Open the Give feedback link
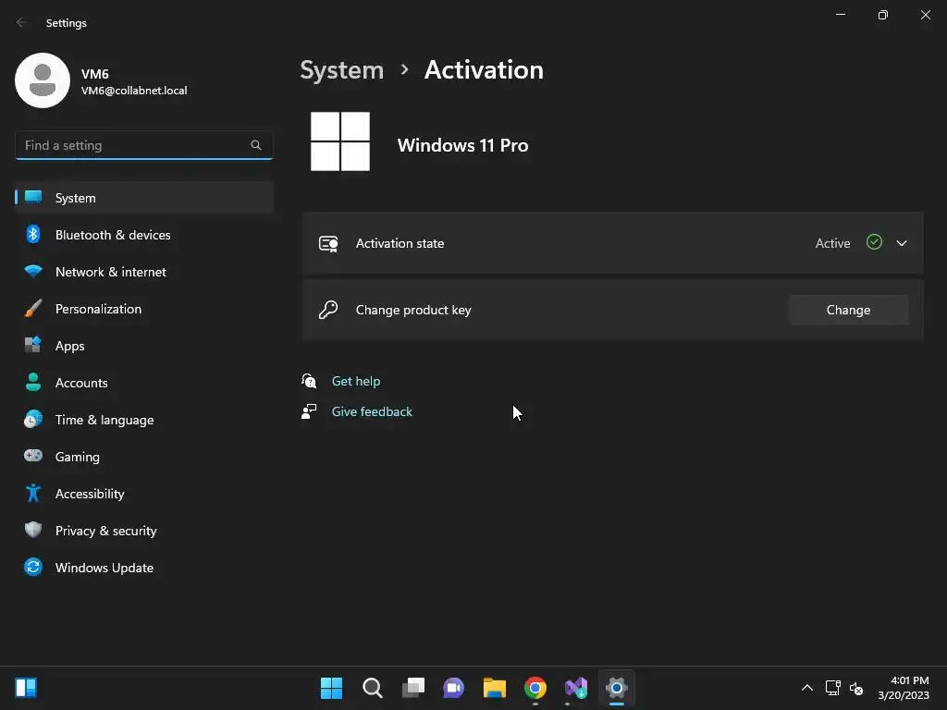Viewport: 947px width, 710px height. click(372, 411)
